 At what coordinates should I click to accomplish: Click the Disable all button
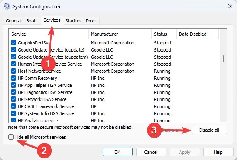209,130
